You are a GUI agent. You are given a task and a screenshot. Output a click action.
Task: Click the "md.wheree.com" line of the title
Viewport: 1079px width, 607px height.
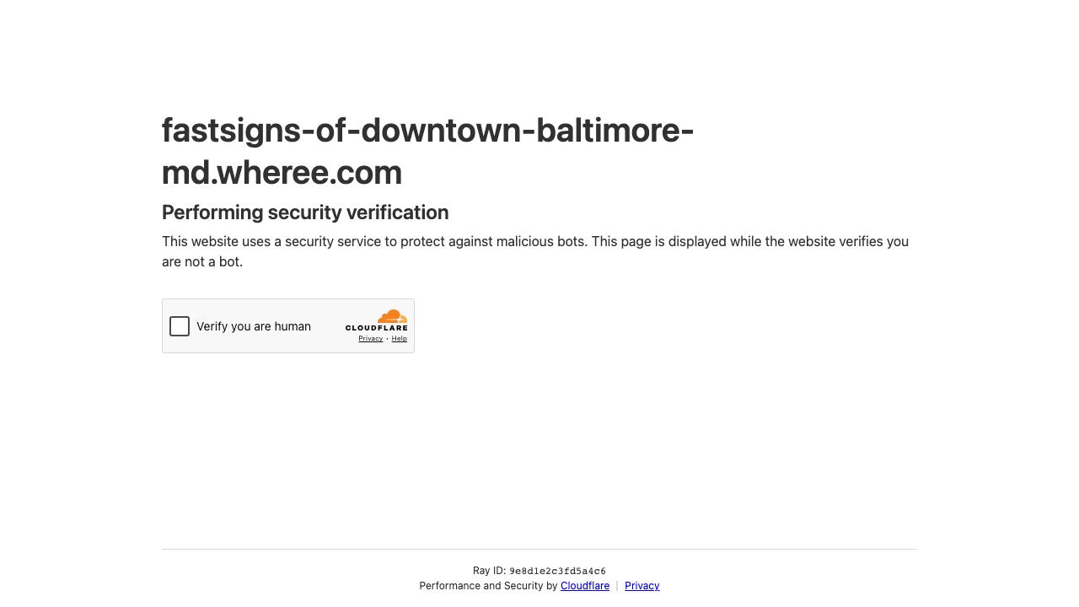[x=282, y=173]
